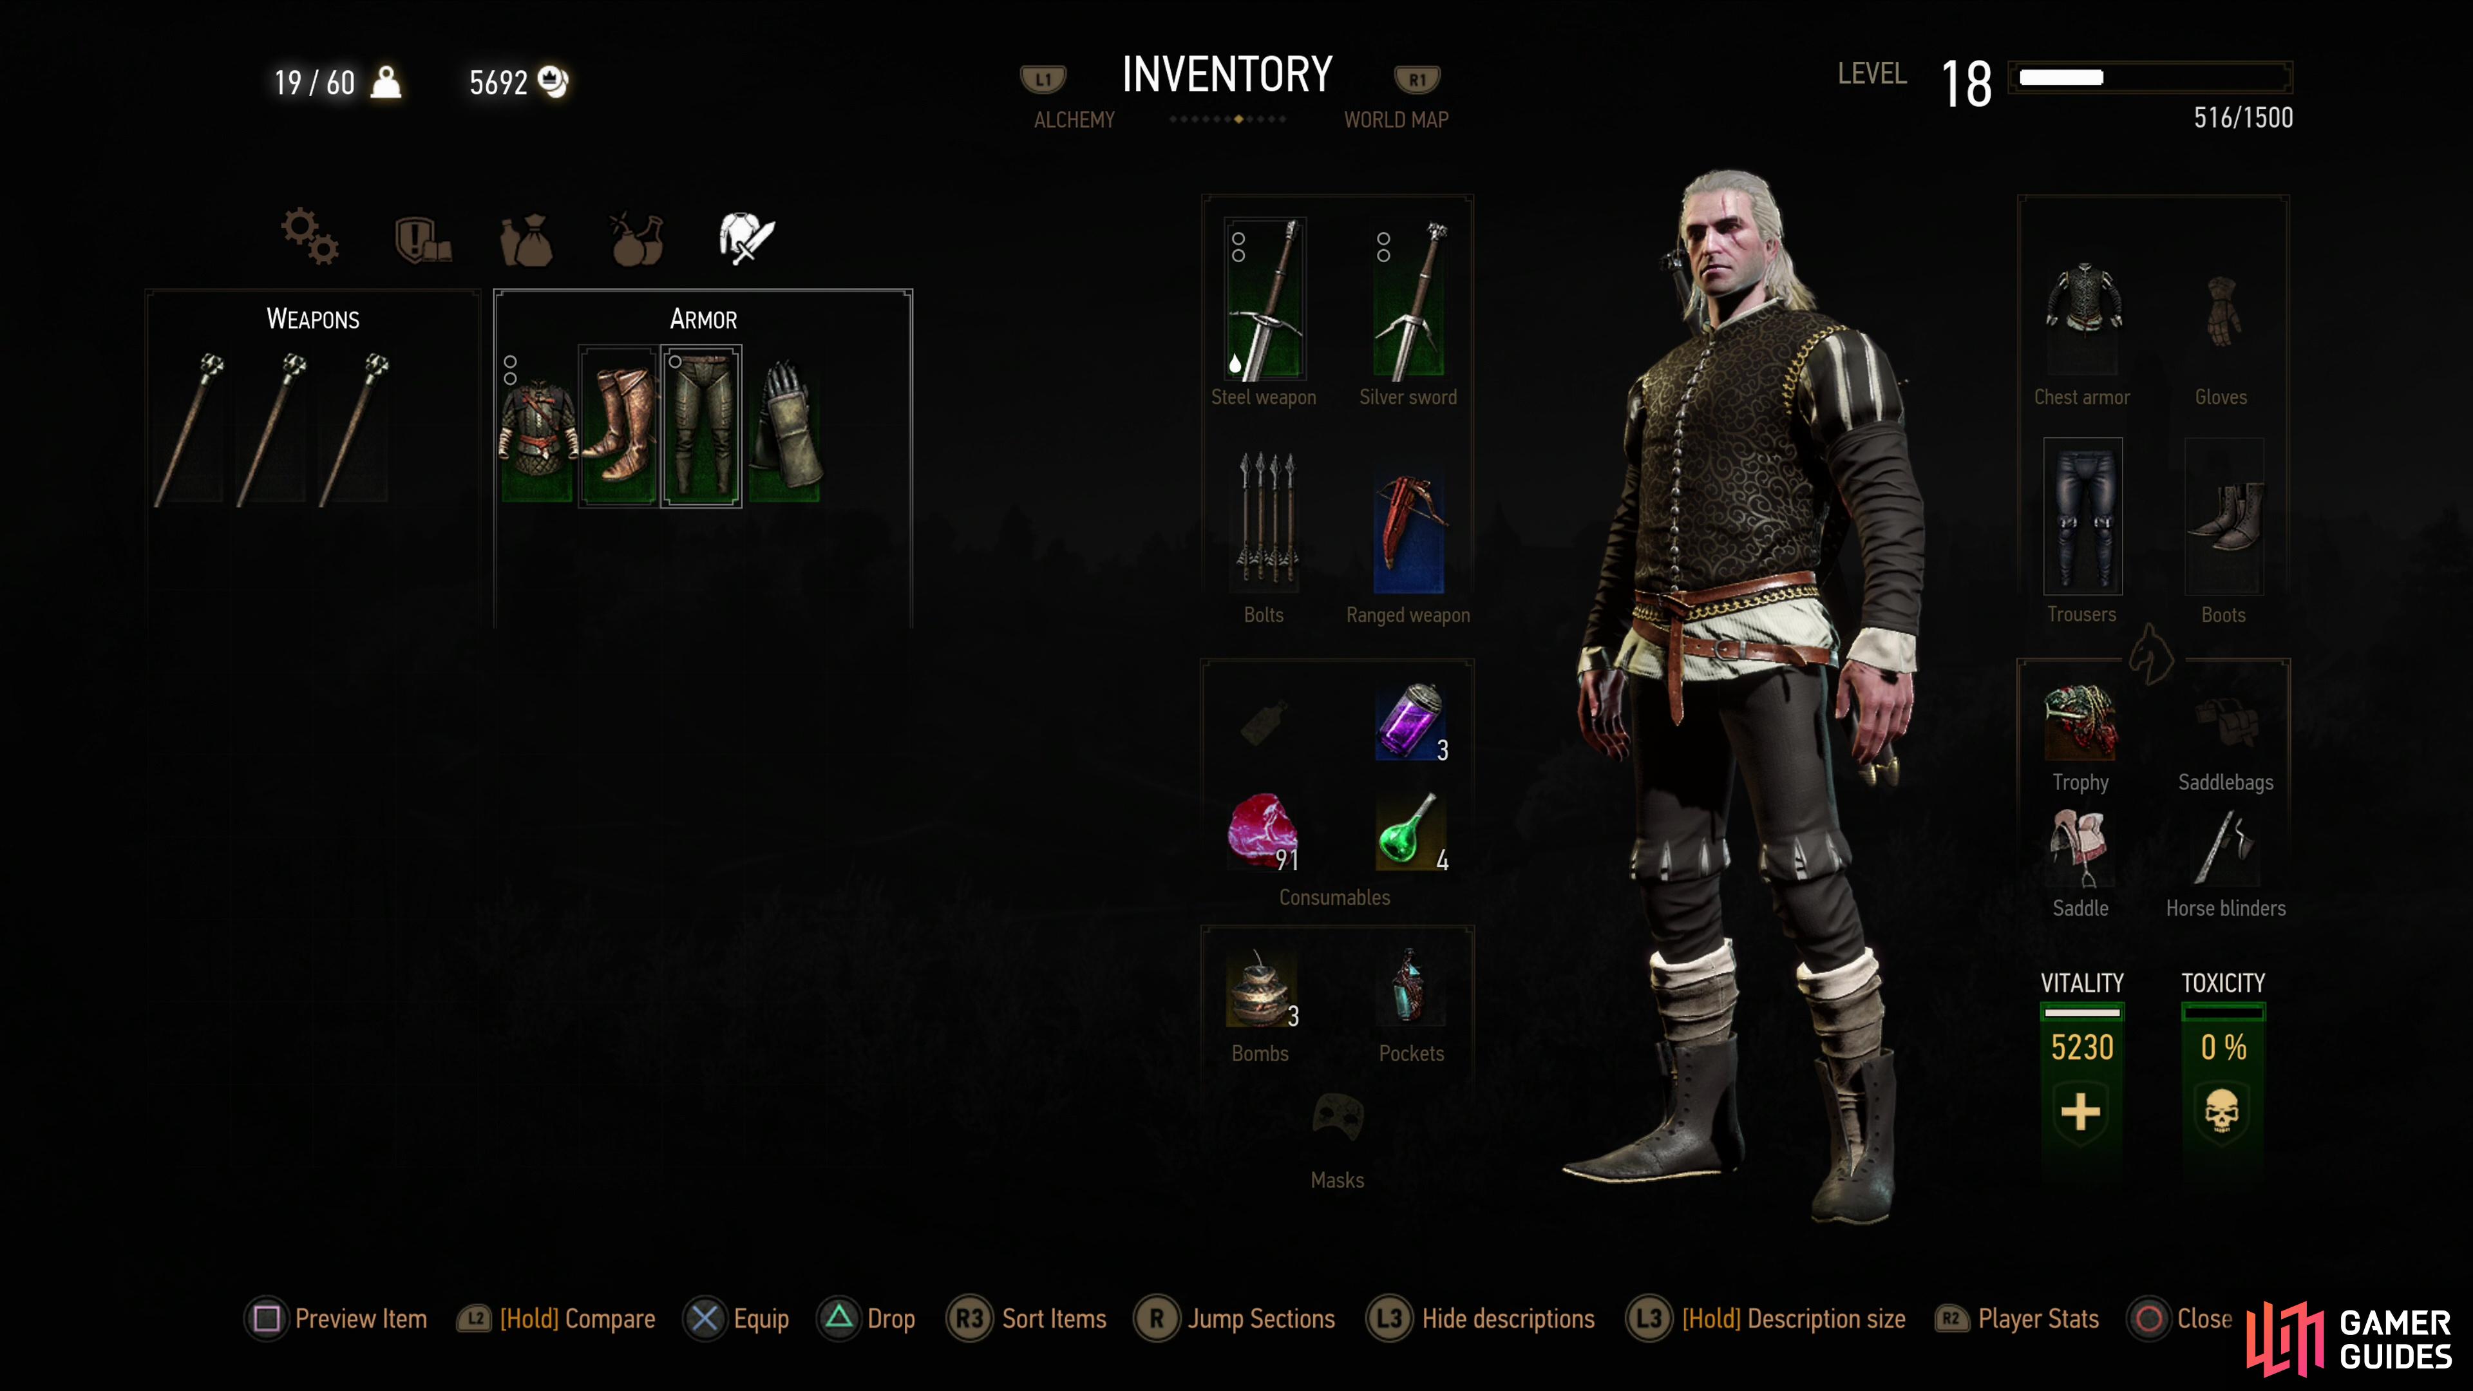Click the Vitality health plus indicator
The height and width of the screenshot is (1391, 2473).
(x=2080, y=1113)
